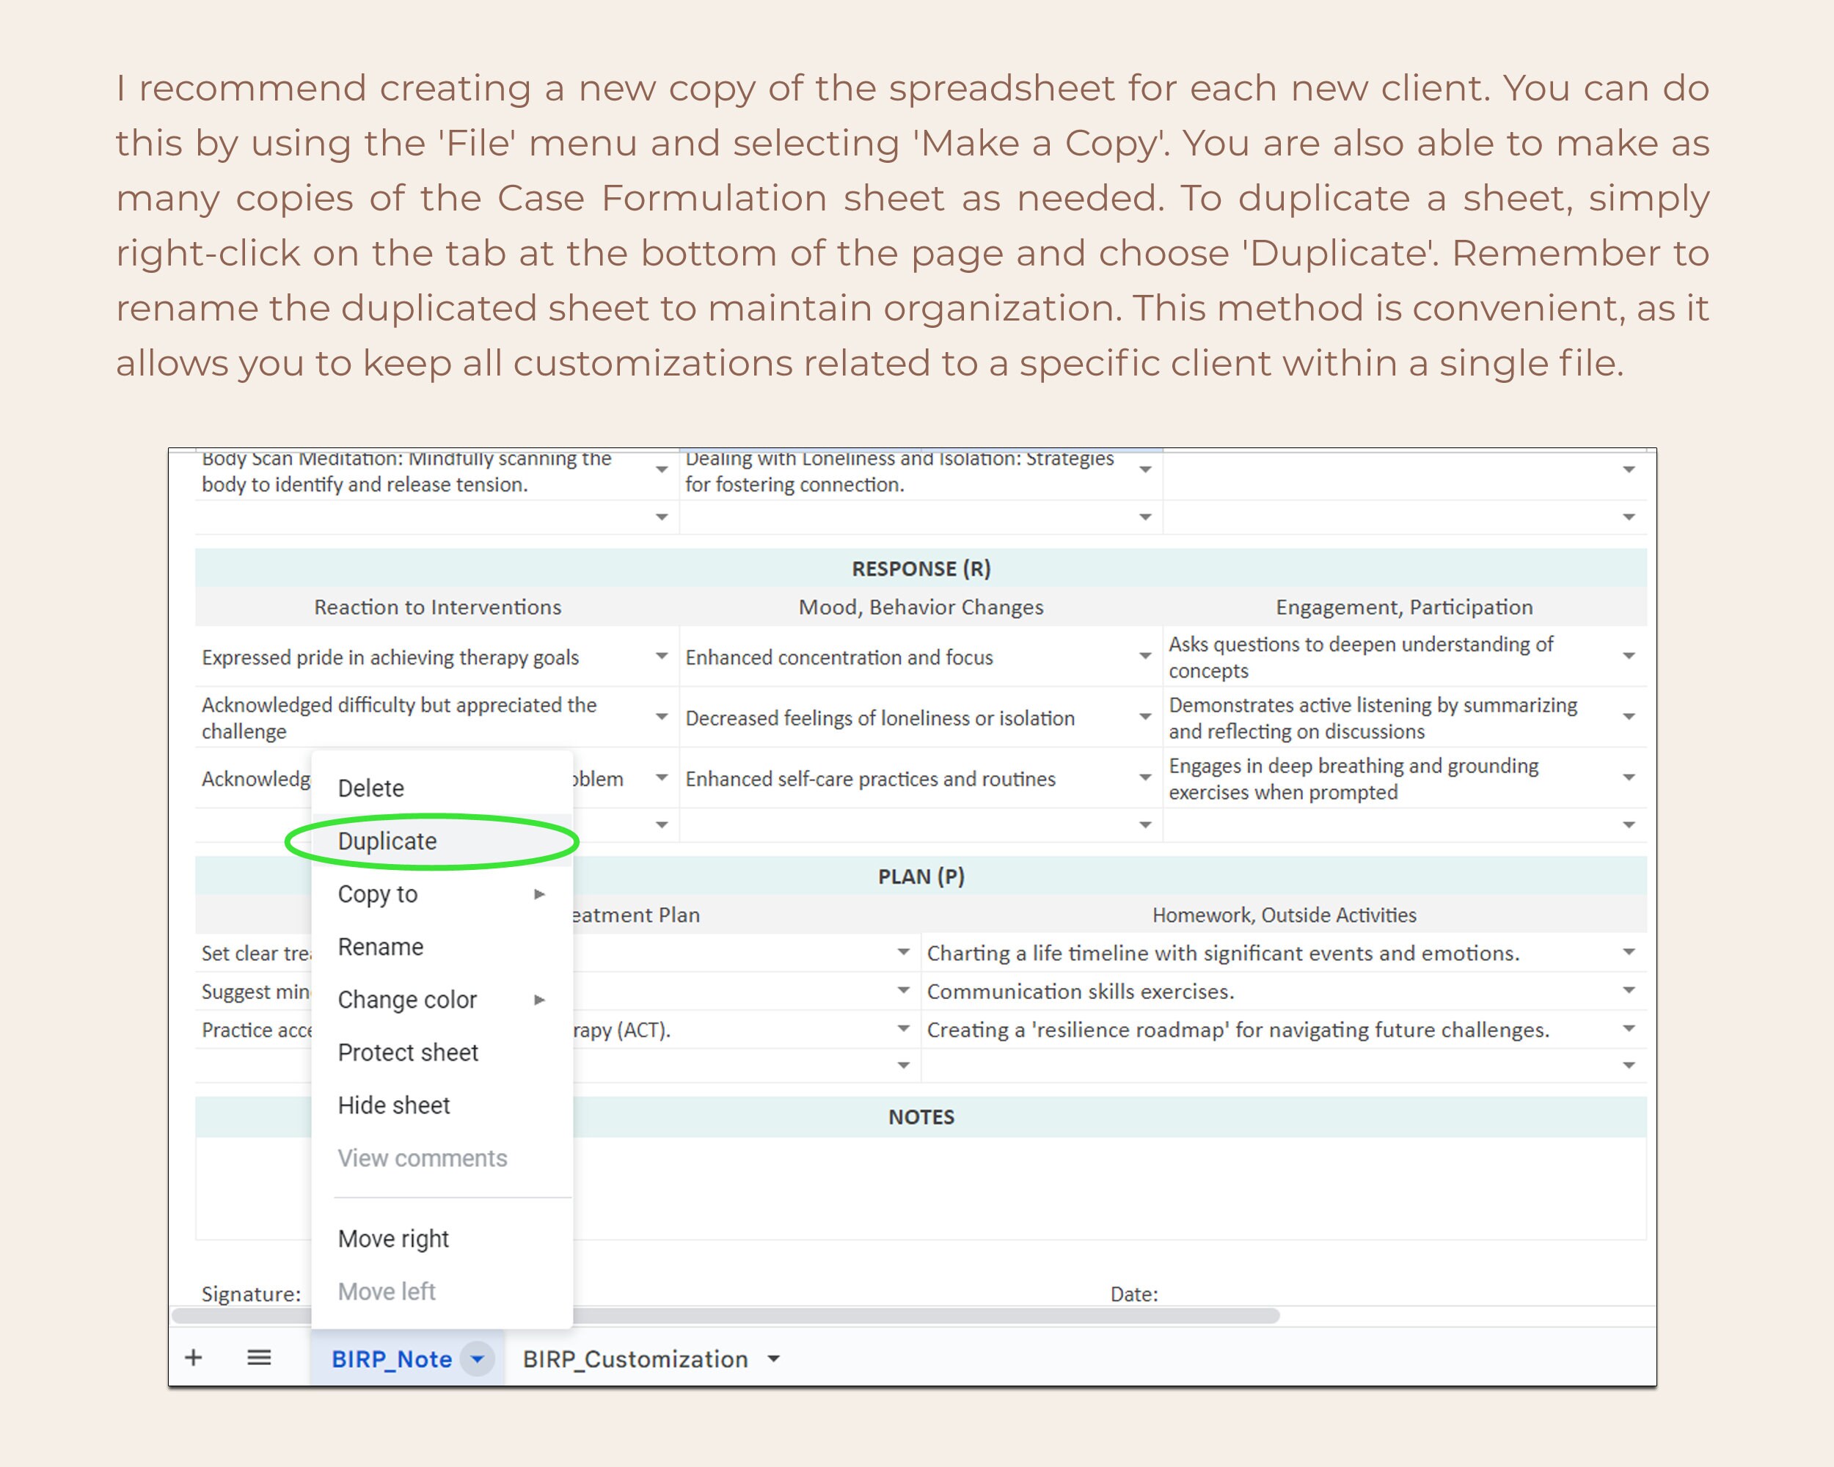Open the BIRP_Customization tab dropdown arrow
Image resolution: width=1834 pixels, height=1467 pixels.
772,1358
